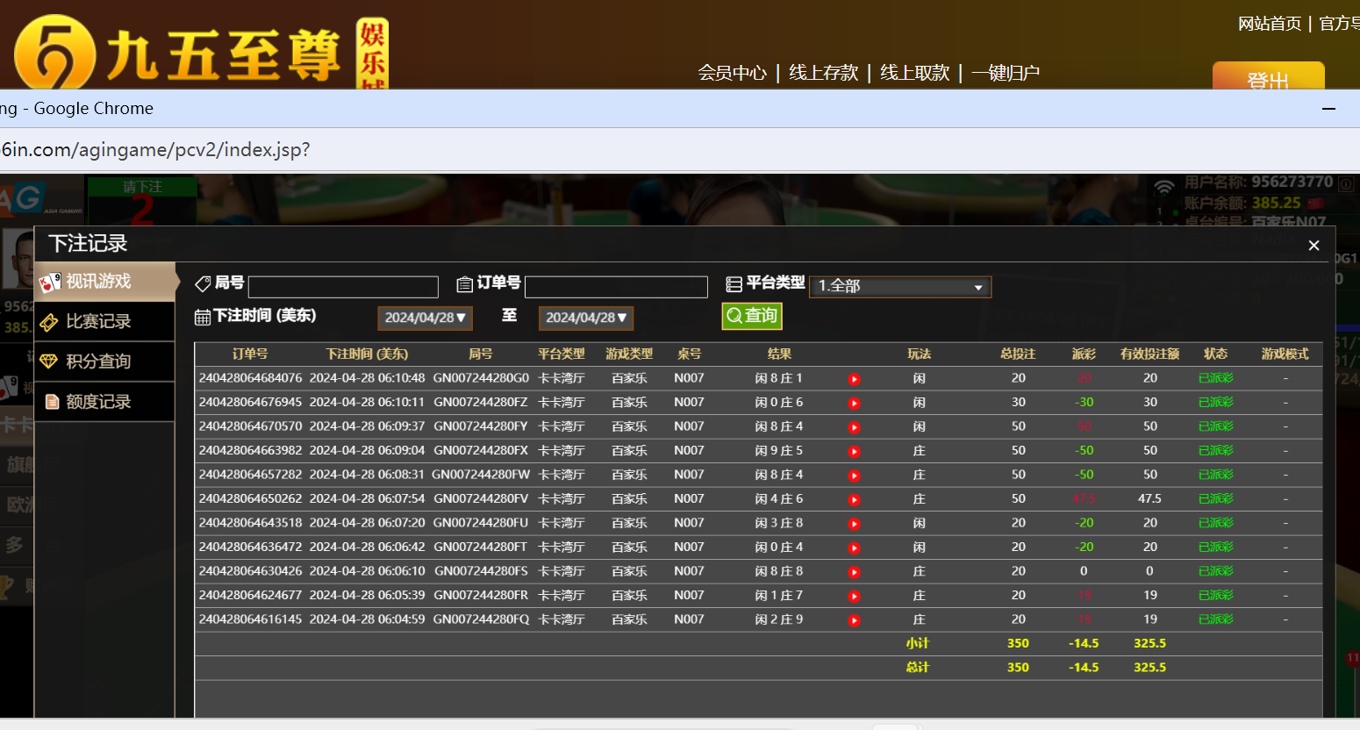1360x730 pixels.
Task: Click the orange 登出 logout button
Action: [x=1268, y=77]
